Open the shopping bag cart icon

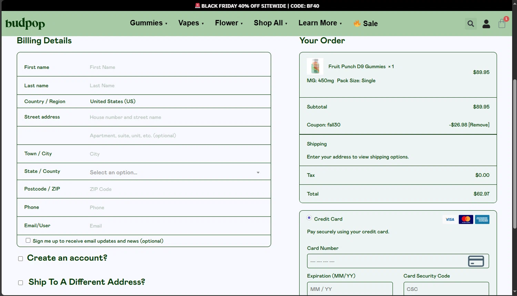(502, 23)
